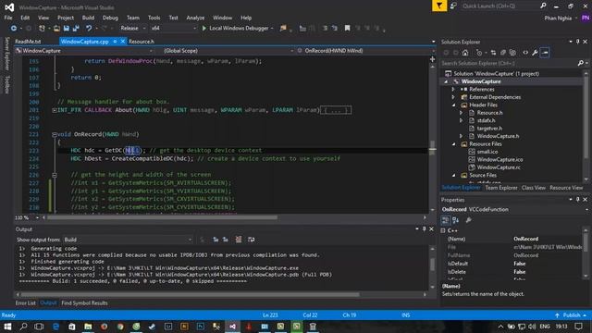Toggle Word Wrap in Output toolbar
Screen dimensions: 592x333
pyautogui.click(x=251, y=240)
